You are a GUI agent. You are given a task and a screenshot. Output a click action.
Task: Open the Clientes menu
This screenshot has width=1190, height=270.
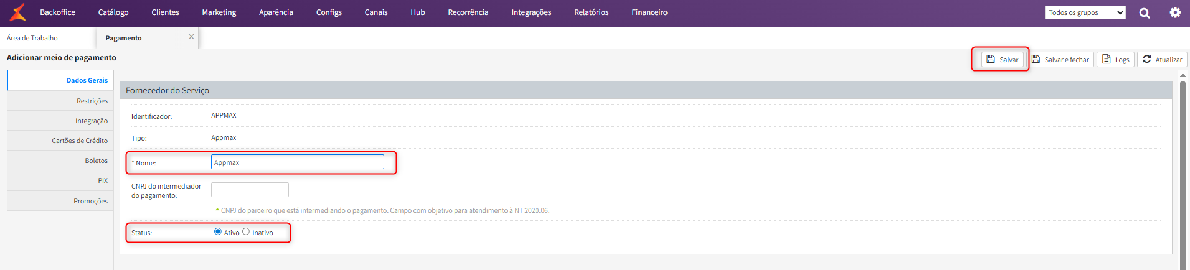point(165,12)
